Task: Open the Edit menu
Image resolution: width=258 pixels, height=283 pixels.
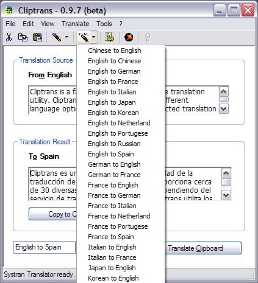Action: coord(28,24)
